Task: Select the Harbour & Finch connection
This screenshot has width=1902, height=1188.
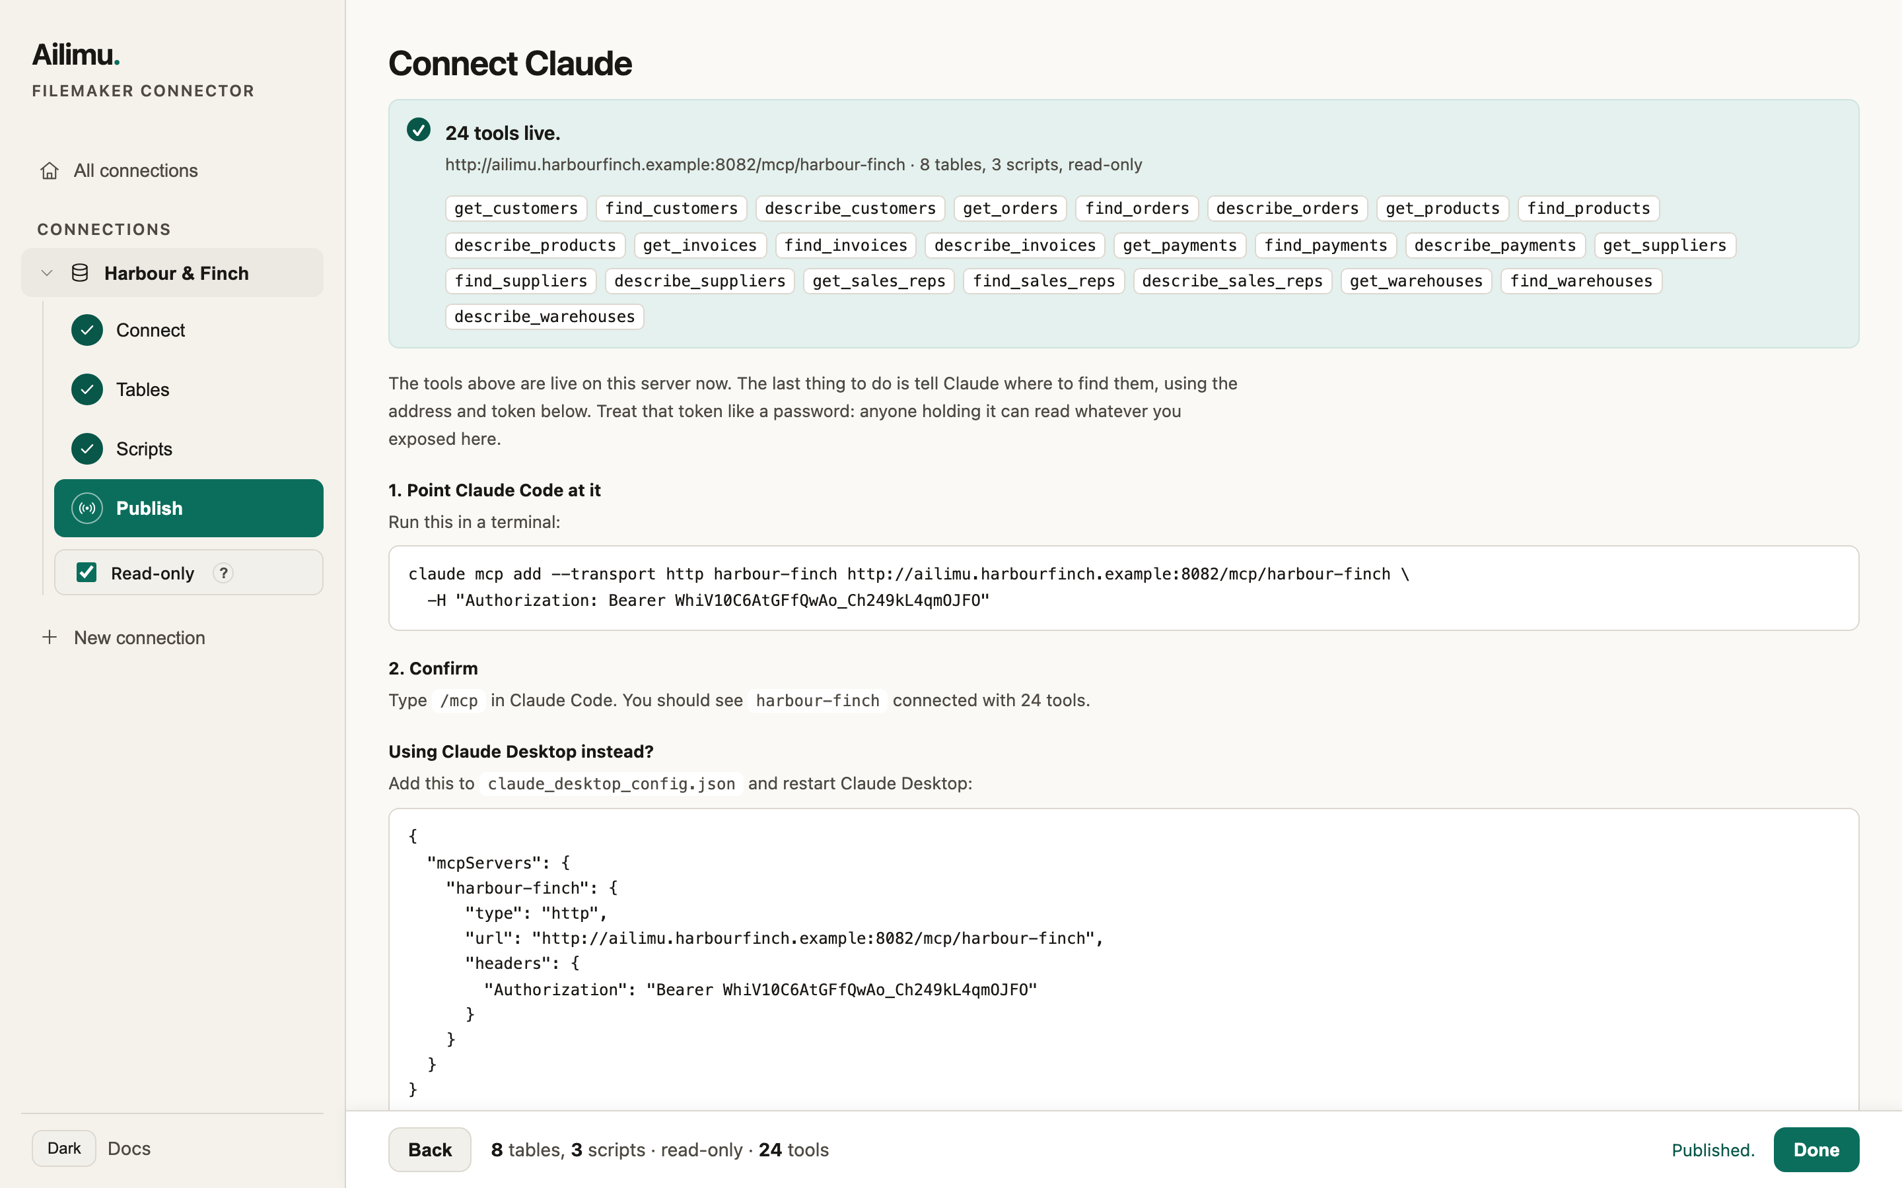Action: coord(172,273)
